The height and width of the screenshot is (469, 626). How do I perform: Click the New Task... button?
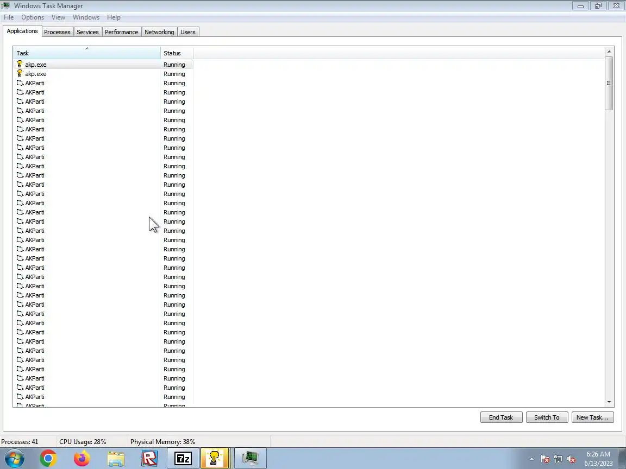click(592, 417)
